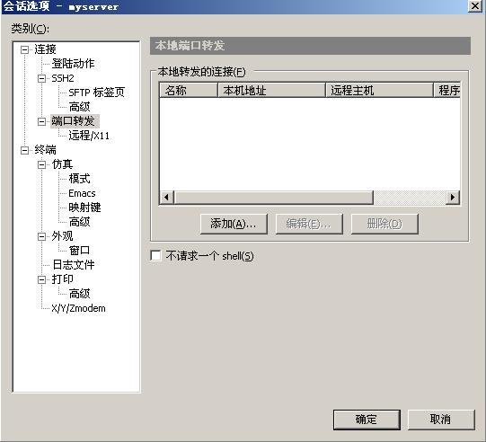Sort by the 本机地址 column header
This screenshot has width=486, height=442.
tap(271, 91)
